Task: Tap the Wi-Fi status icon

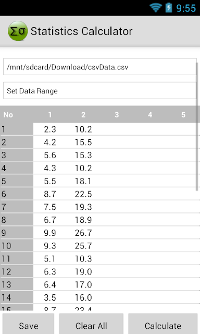Action: coord(156,8)
